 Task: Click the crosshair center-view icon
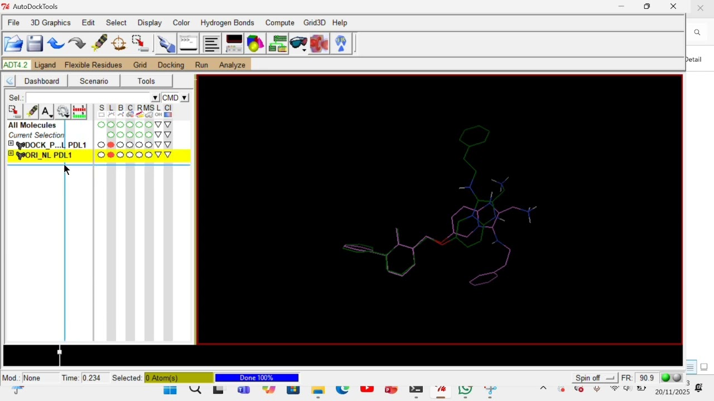[119, 43]
